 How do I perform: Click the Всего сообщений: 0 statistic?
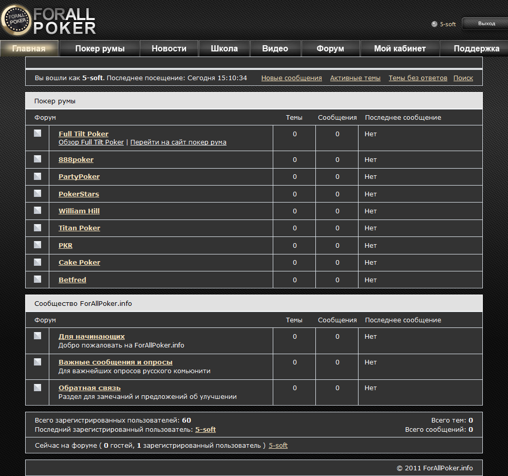tap(439, 430)
